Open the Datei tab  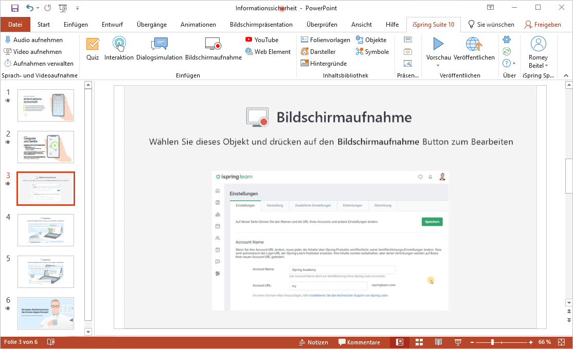tap(15, 25)
